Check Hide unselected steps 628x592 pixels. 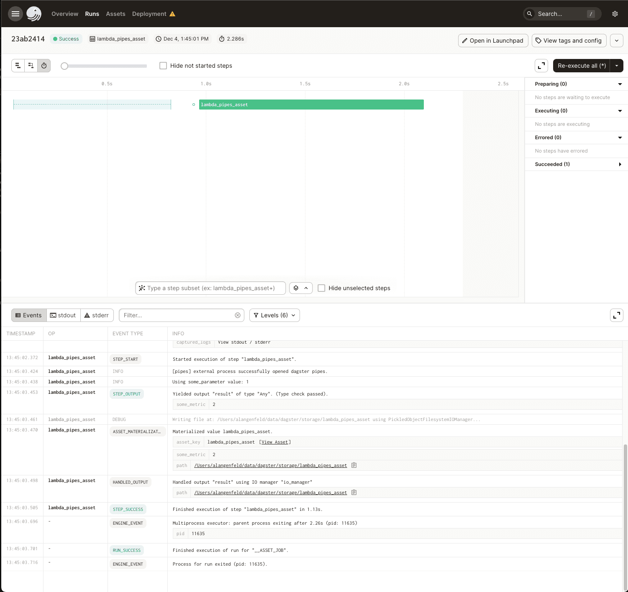pos(321,288)
